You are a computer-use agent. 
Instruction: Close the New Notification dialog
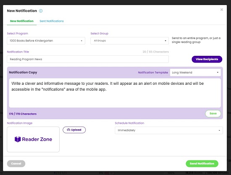pos(222,10)
